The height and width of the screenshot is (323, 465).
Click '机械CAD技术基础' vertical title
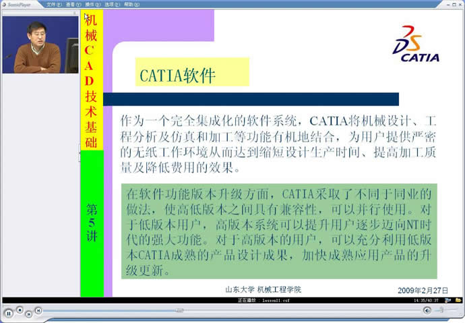pos(91,81)
